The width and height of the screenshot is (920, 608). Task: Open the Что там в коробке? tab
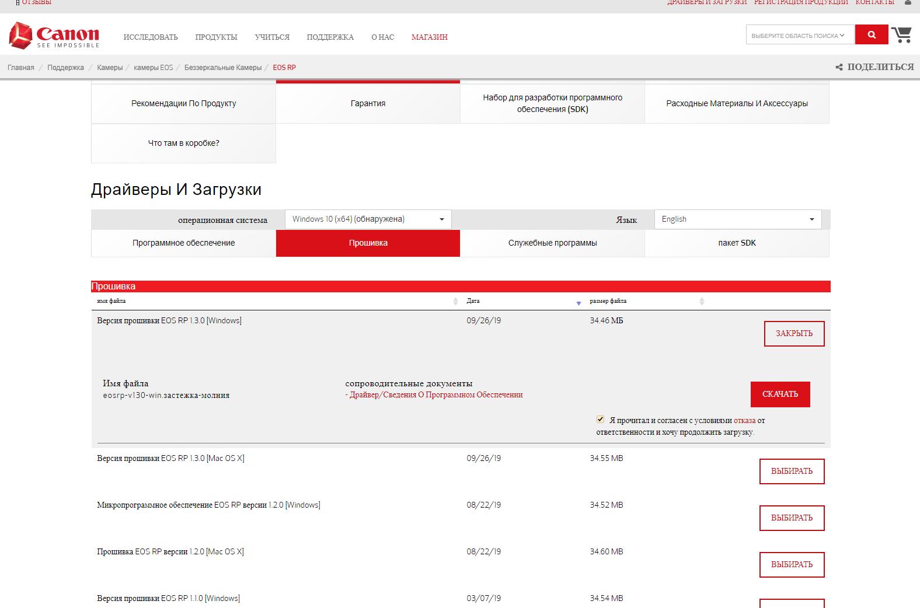183,144
